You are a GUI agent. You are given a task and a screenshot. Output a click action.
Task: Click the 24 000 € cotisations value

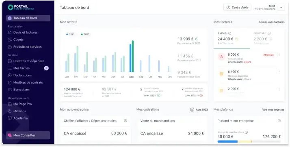pos(196,134)
